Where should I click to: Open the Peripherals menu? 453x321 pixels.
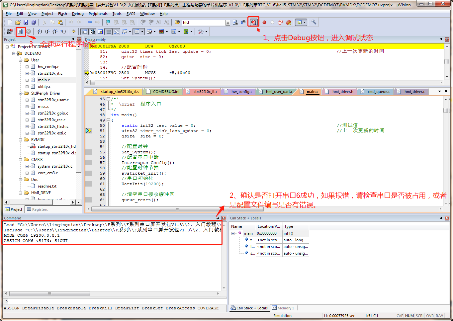click(98, 14)
